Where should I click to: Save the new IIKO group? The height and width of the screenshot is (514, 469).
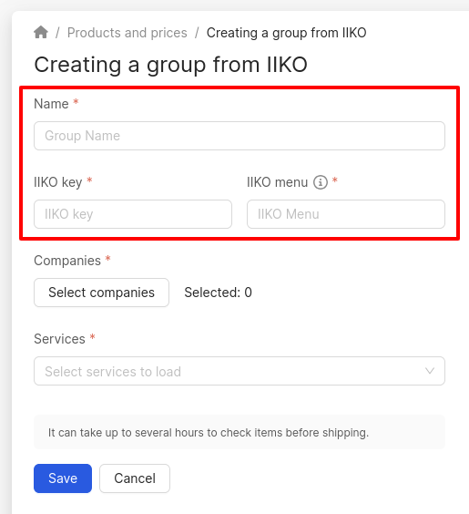(63, 478)
